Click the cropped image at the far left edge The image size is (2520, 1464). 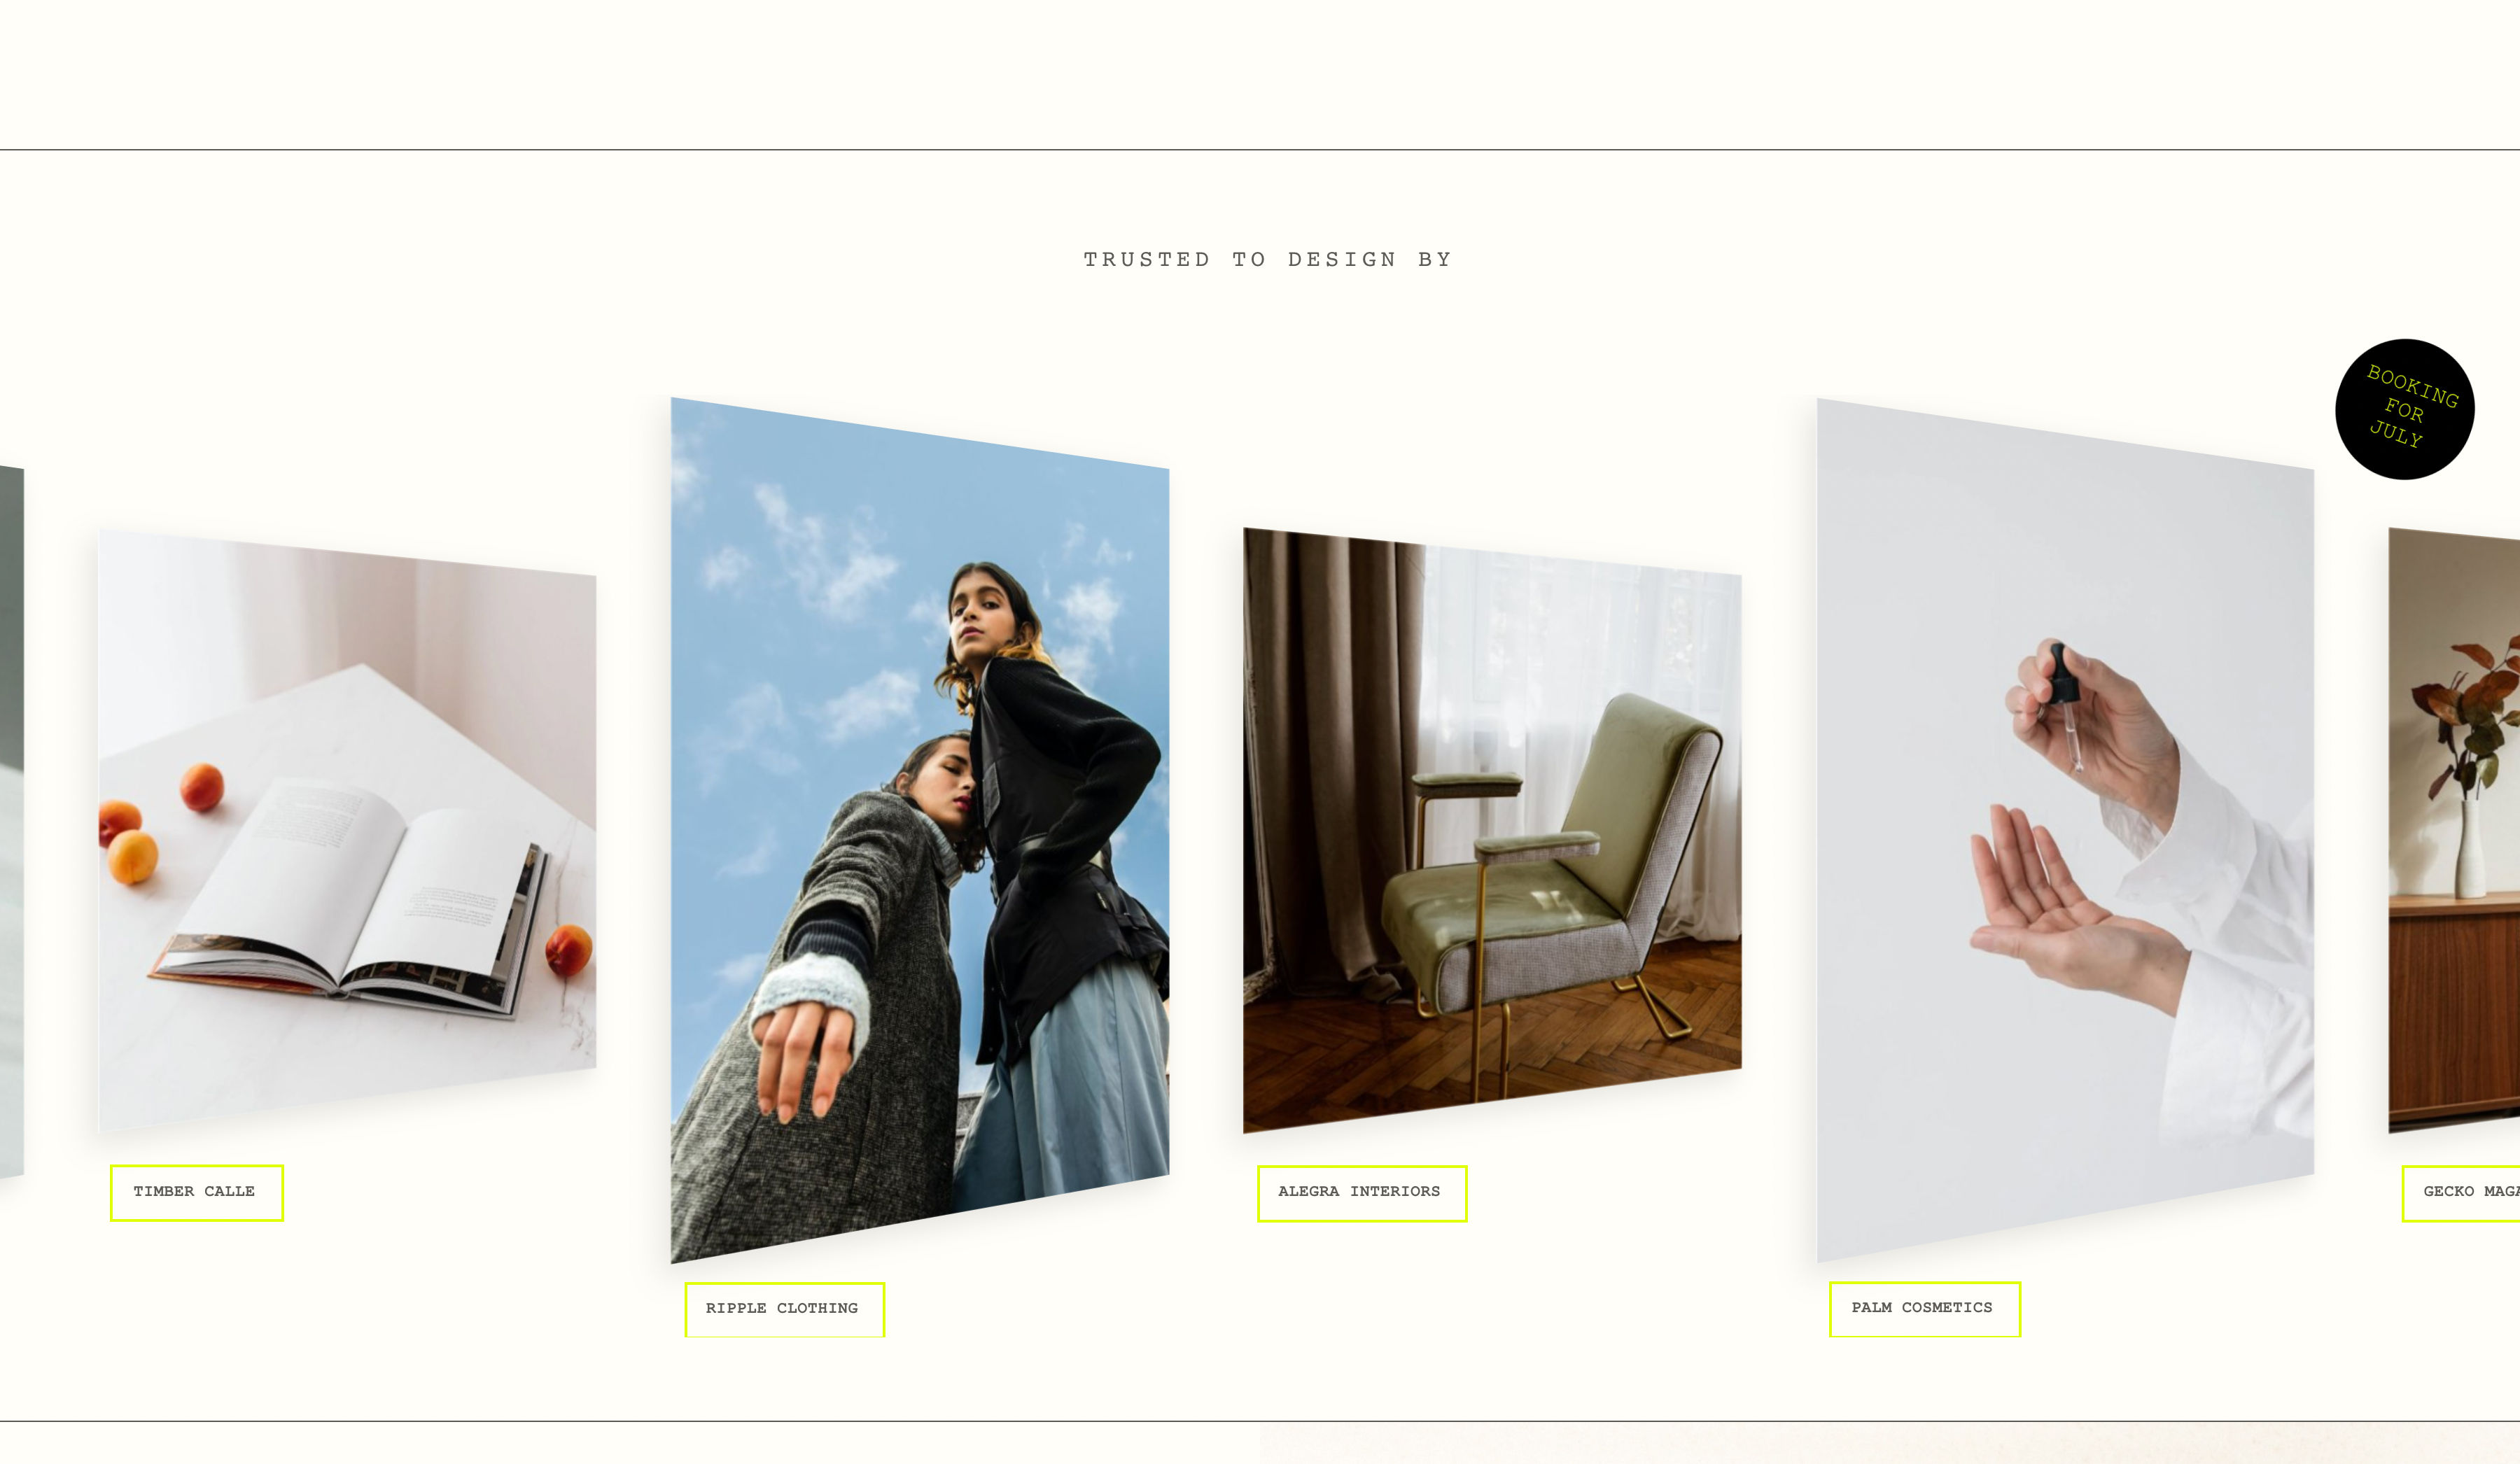coord(11,822)
